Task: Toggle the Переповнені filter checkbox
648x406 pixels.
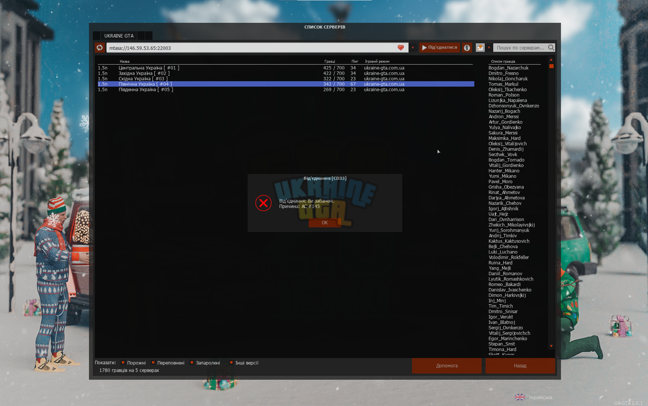Action: [153, 363]
